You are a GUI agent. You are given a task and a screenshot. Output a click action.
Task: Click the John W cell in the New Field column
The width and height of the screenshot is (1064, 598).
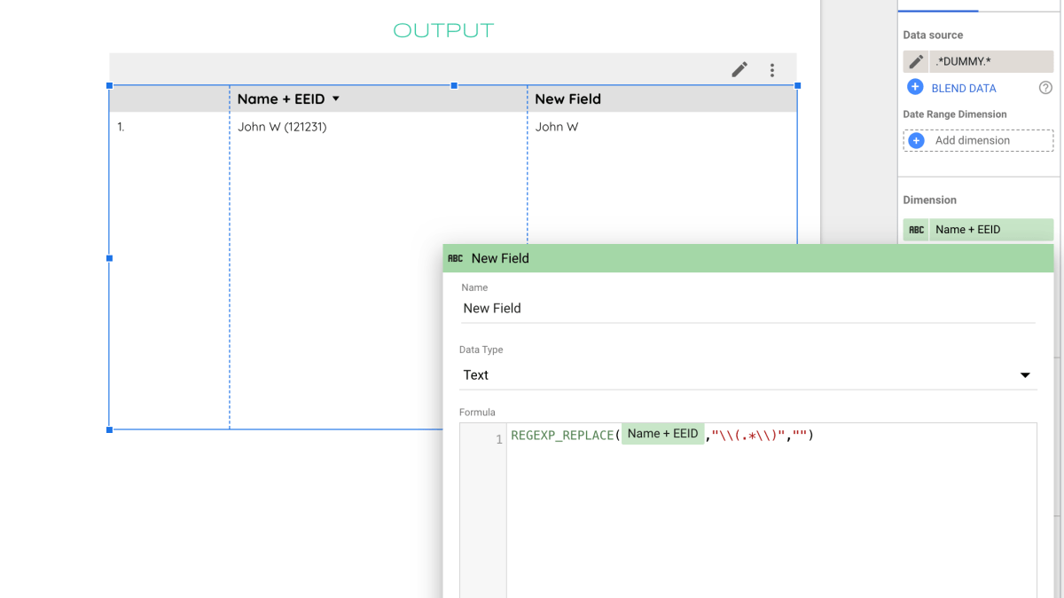(x=557, y=127)
